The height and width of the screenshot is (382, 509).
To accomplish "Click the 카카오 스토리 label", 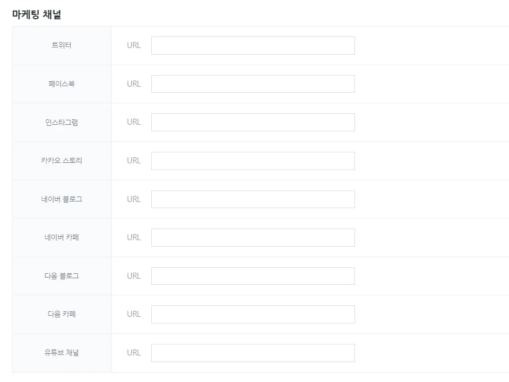I will pos(61,161).
